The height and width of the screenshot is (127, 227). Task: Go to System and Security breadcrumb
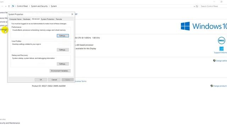point(39,6)
